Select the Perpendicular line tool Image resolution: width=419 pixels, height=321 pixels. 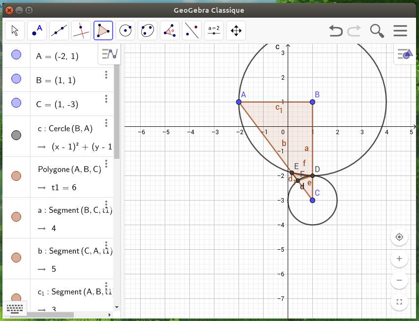(81, 30)
